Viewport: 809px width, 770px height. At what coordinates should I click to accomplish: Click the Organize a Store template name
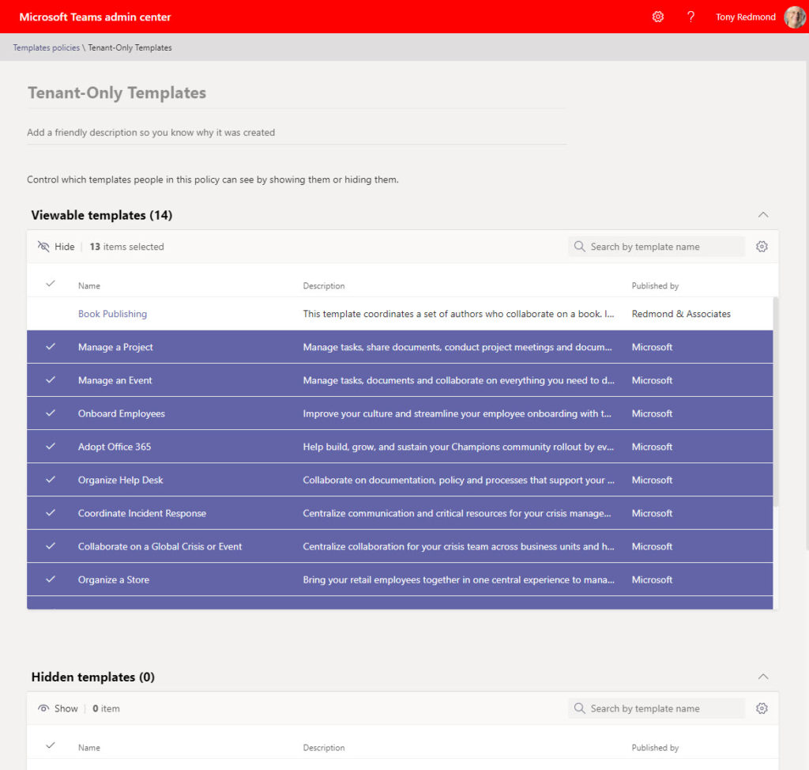[114, 579]
